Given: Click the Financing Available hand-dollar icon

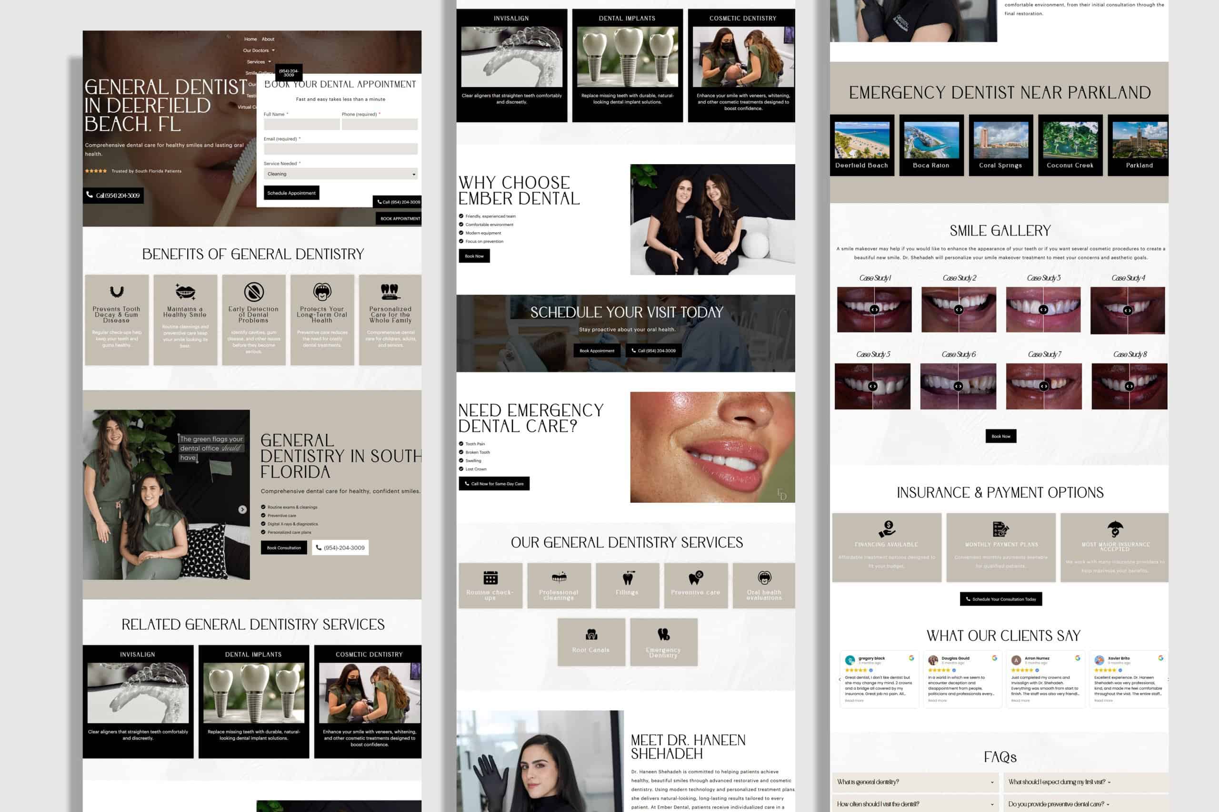Looking at the screenshot, I should point(887,529).
